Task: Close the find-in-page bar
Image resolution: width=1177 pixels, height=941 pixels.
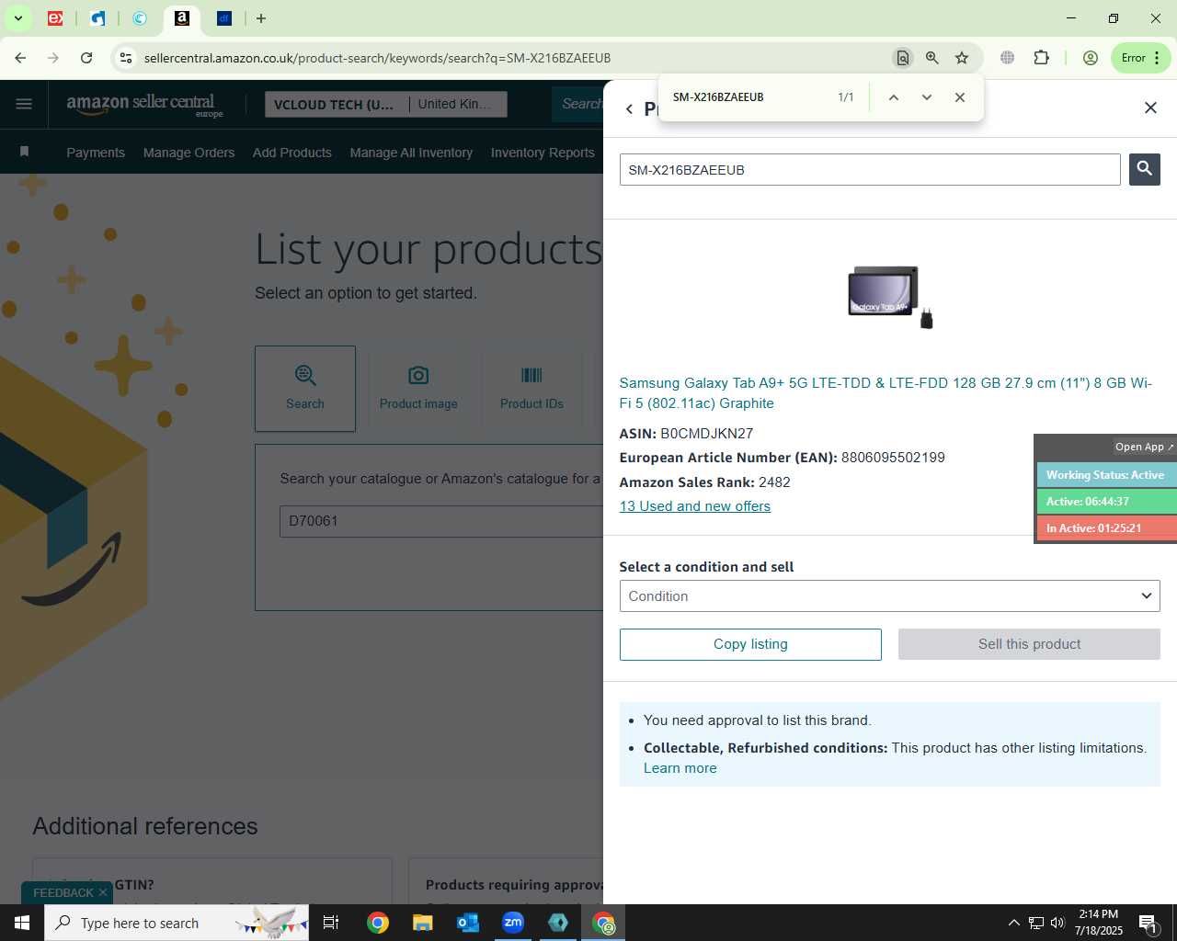Action: (x=960, y=97)
